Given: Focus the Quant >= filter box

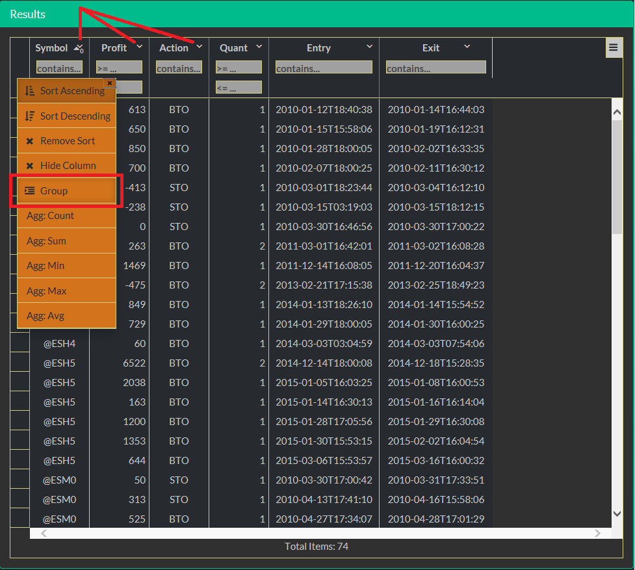Looking at the screenshot, I should point(239,67).
